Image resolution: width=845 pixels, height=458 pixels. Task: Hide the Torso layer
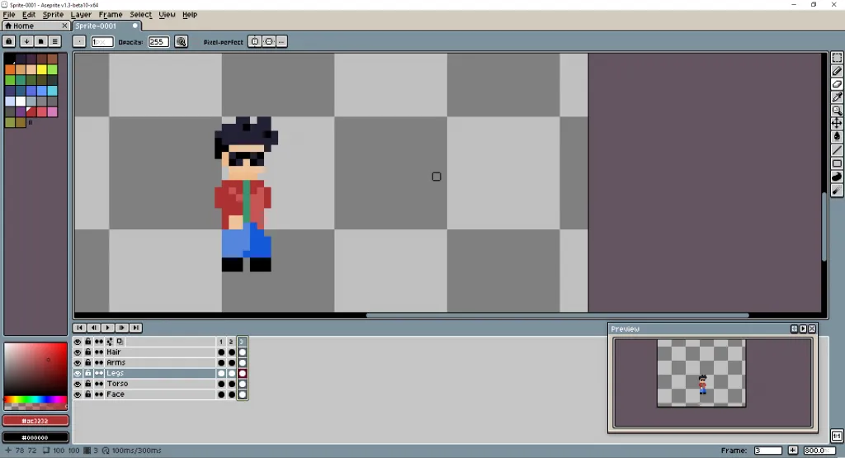click(78, 385)
